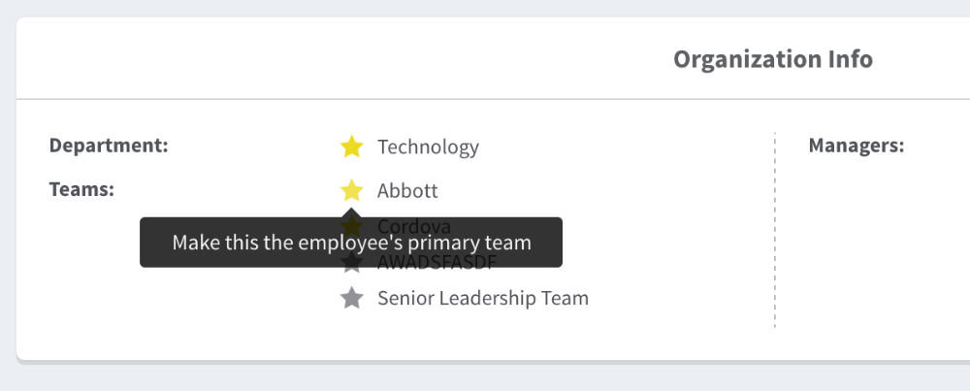Click the gray page background below card

[x=485, y=378]
